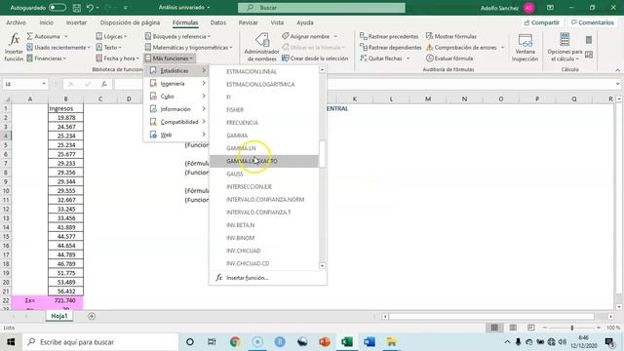Toggle Mostrar fórmulas
This screenshot has height=351, width=624.
click(x=450, y=36)
